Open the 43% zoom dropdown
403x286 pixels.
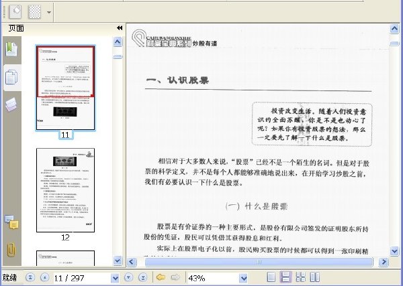243,278
